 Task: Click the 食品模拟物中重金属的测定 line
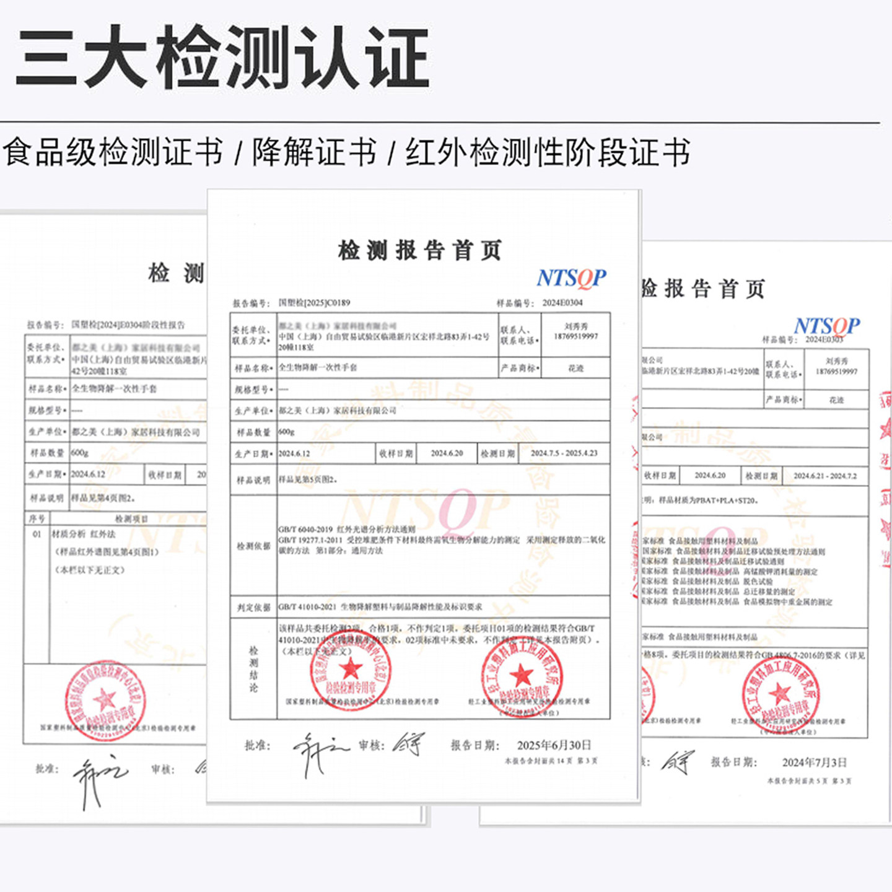point(737,601)
